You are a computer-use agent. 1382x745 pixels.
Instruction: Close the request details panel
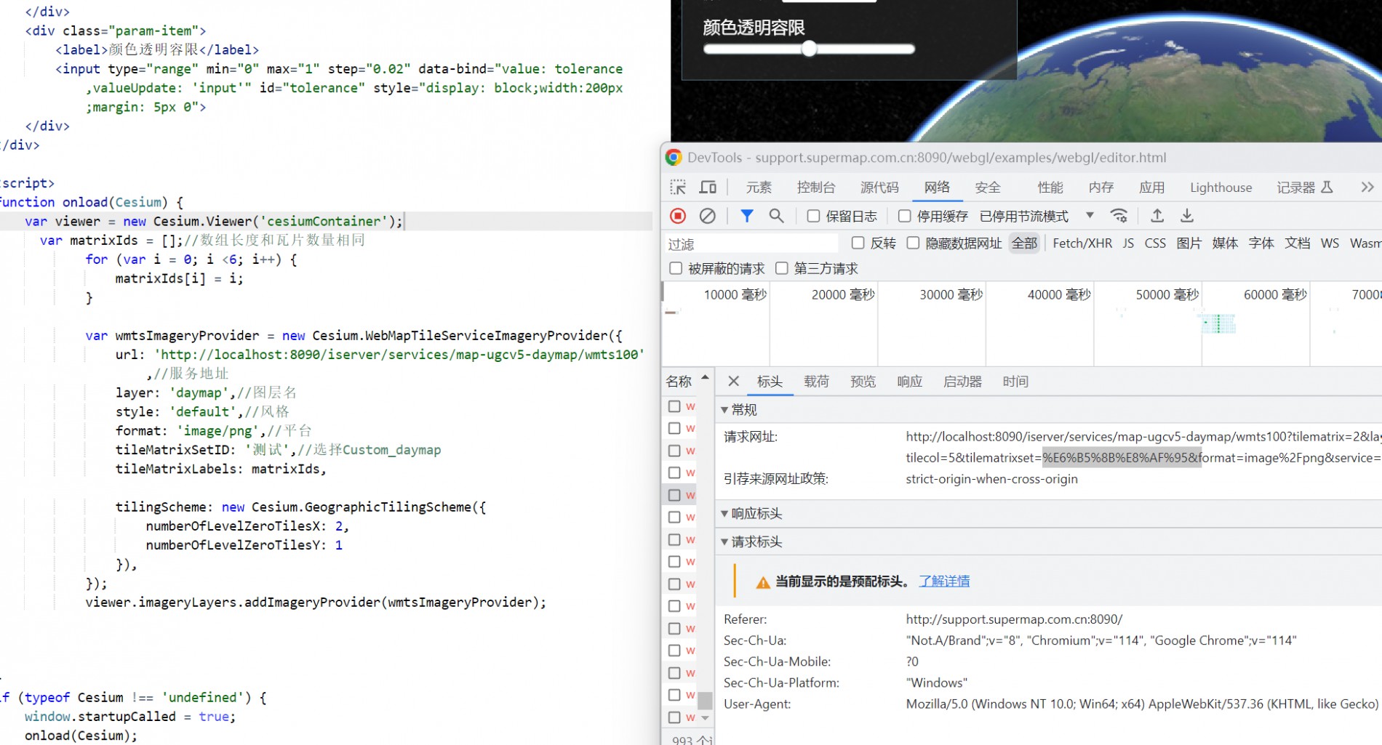point(733,382)
